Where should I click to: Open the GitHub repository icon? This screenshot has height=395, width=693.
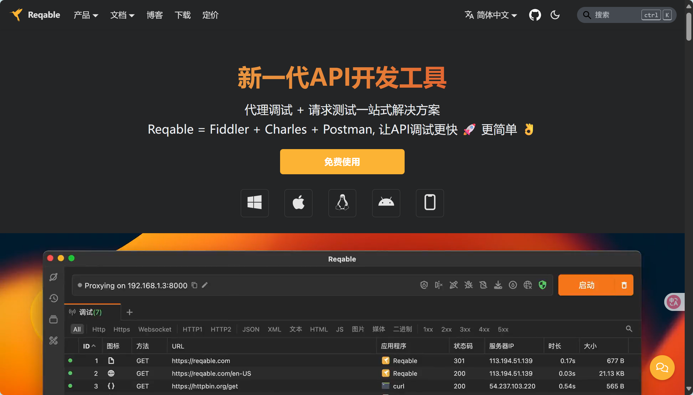535,15
